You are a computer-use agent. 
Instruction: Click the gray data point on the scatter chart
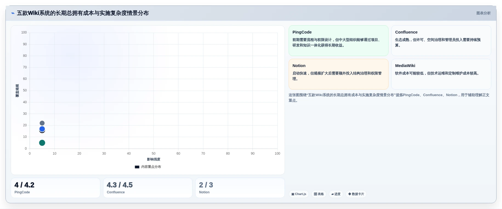pos(42,123)
